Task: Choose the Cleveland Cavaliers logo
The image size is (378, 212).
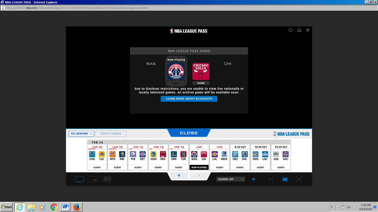Action: click(101, 154)
